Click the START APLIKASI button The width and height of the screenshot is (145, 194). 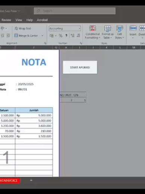(80, 67)
